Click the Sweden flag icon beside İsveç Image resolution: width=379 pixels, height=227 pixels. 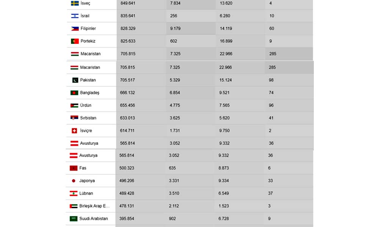(x=75, y=3)
